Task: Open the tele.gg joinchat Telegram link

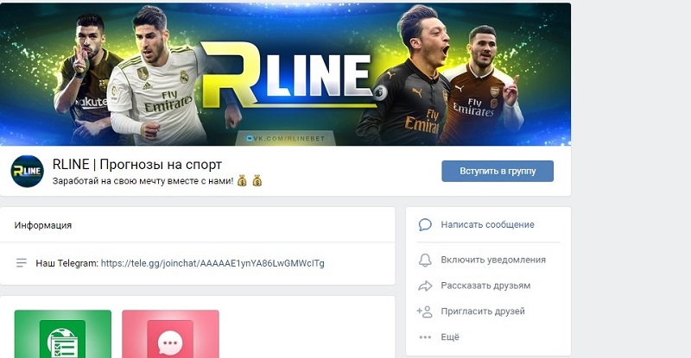Action: 212,263
